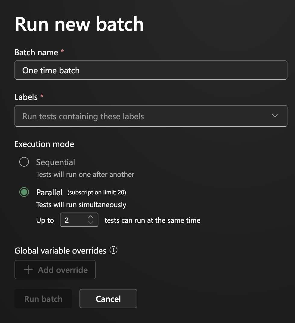Open the Labels dropdown
The width and height of the screenshot is (295, 323).
pos(151,116)
